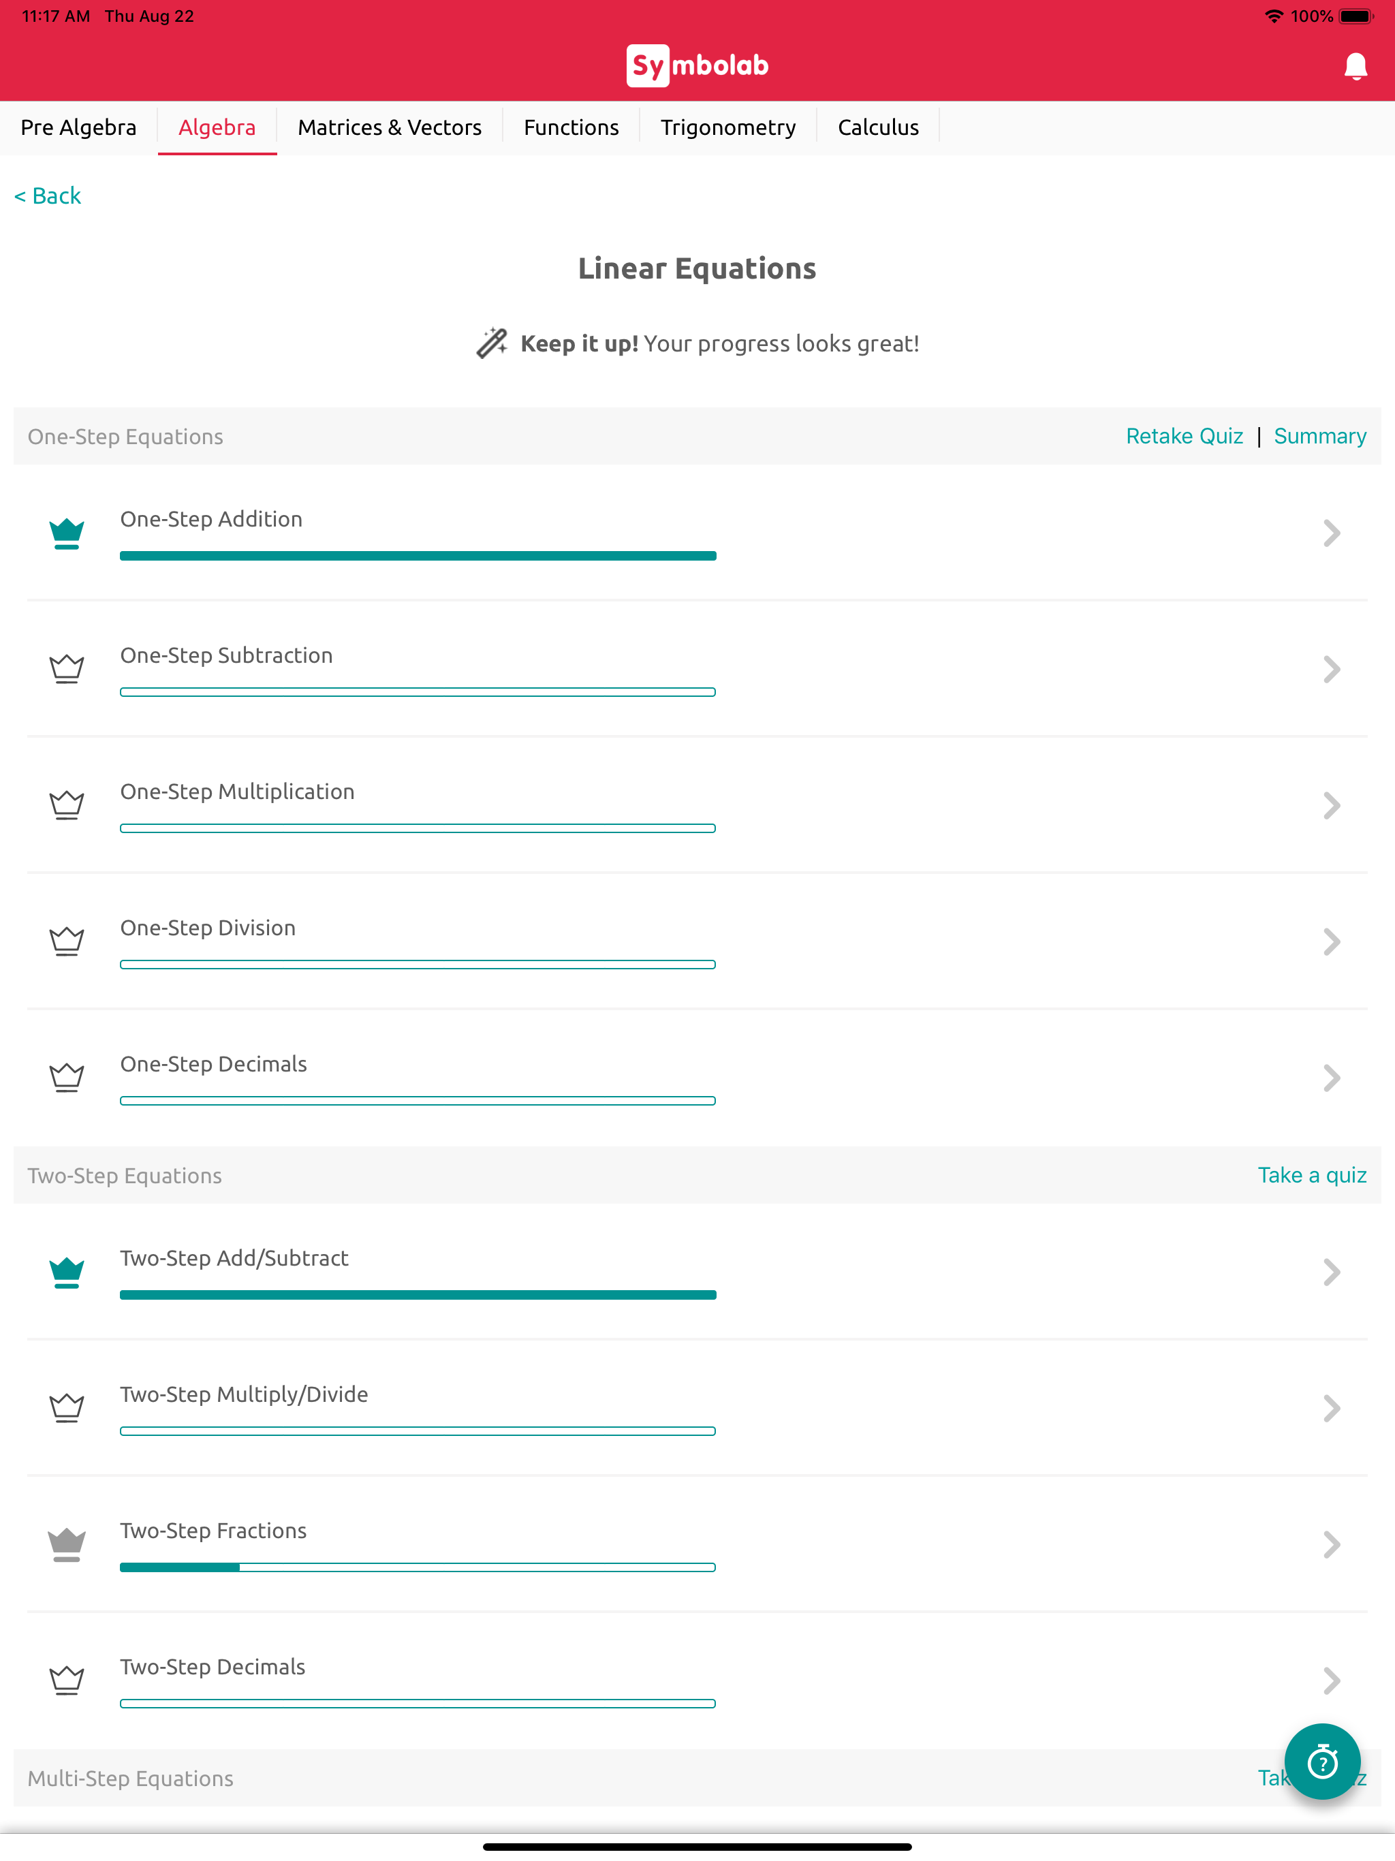The width and height of the screenshot is (1395, 1861).
Task: Expand One-Step Multiplication with its chevron
Action: (x=1331, y=805)
